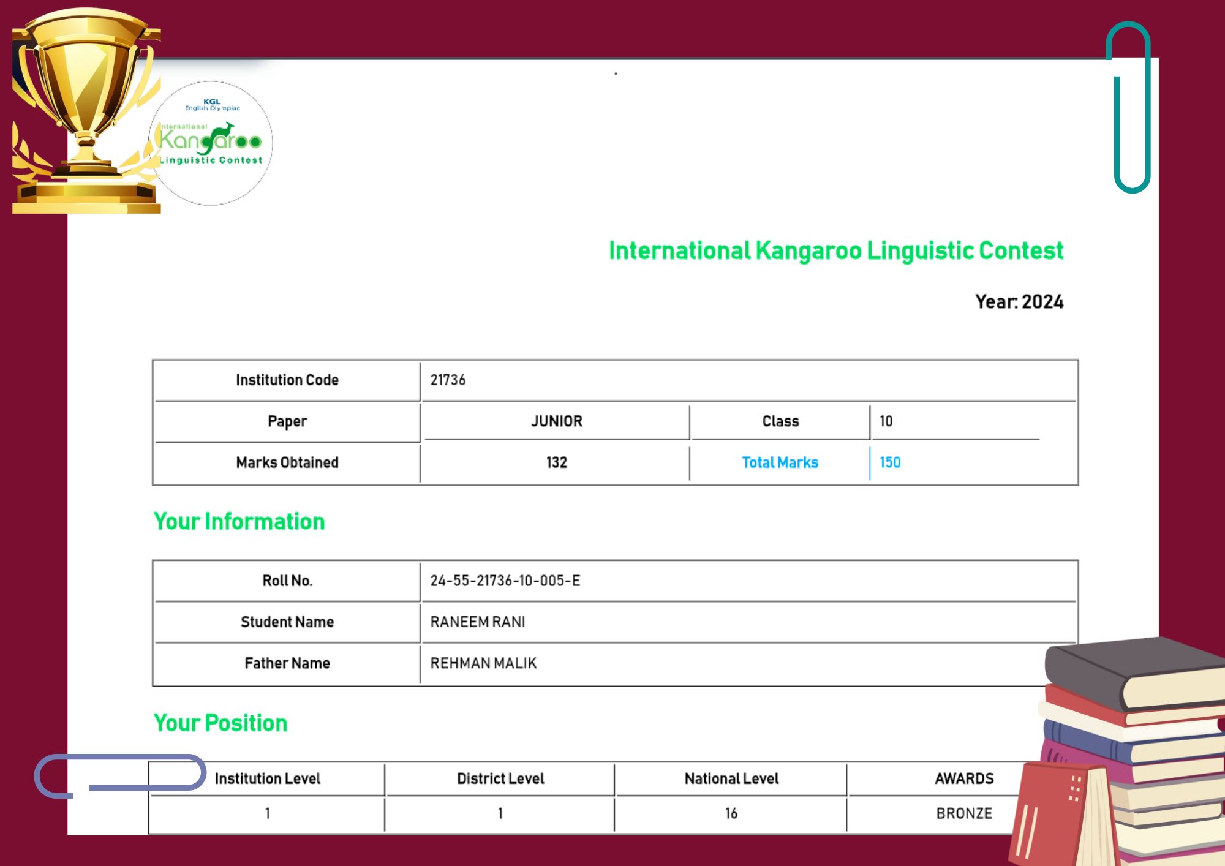This screenshot has width=1225, height=866.
Task: Click institution code value 21736
Action: (x=448, y=380)
